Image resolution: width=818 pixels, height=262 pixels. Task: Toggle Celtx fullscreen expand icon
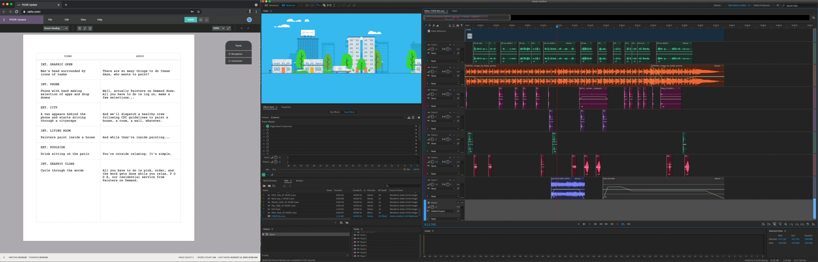point(229,28)
